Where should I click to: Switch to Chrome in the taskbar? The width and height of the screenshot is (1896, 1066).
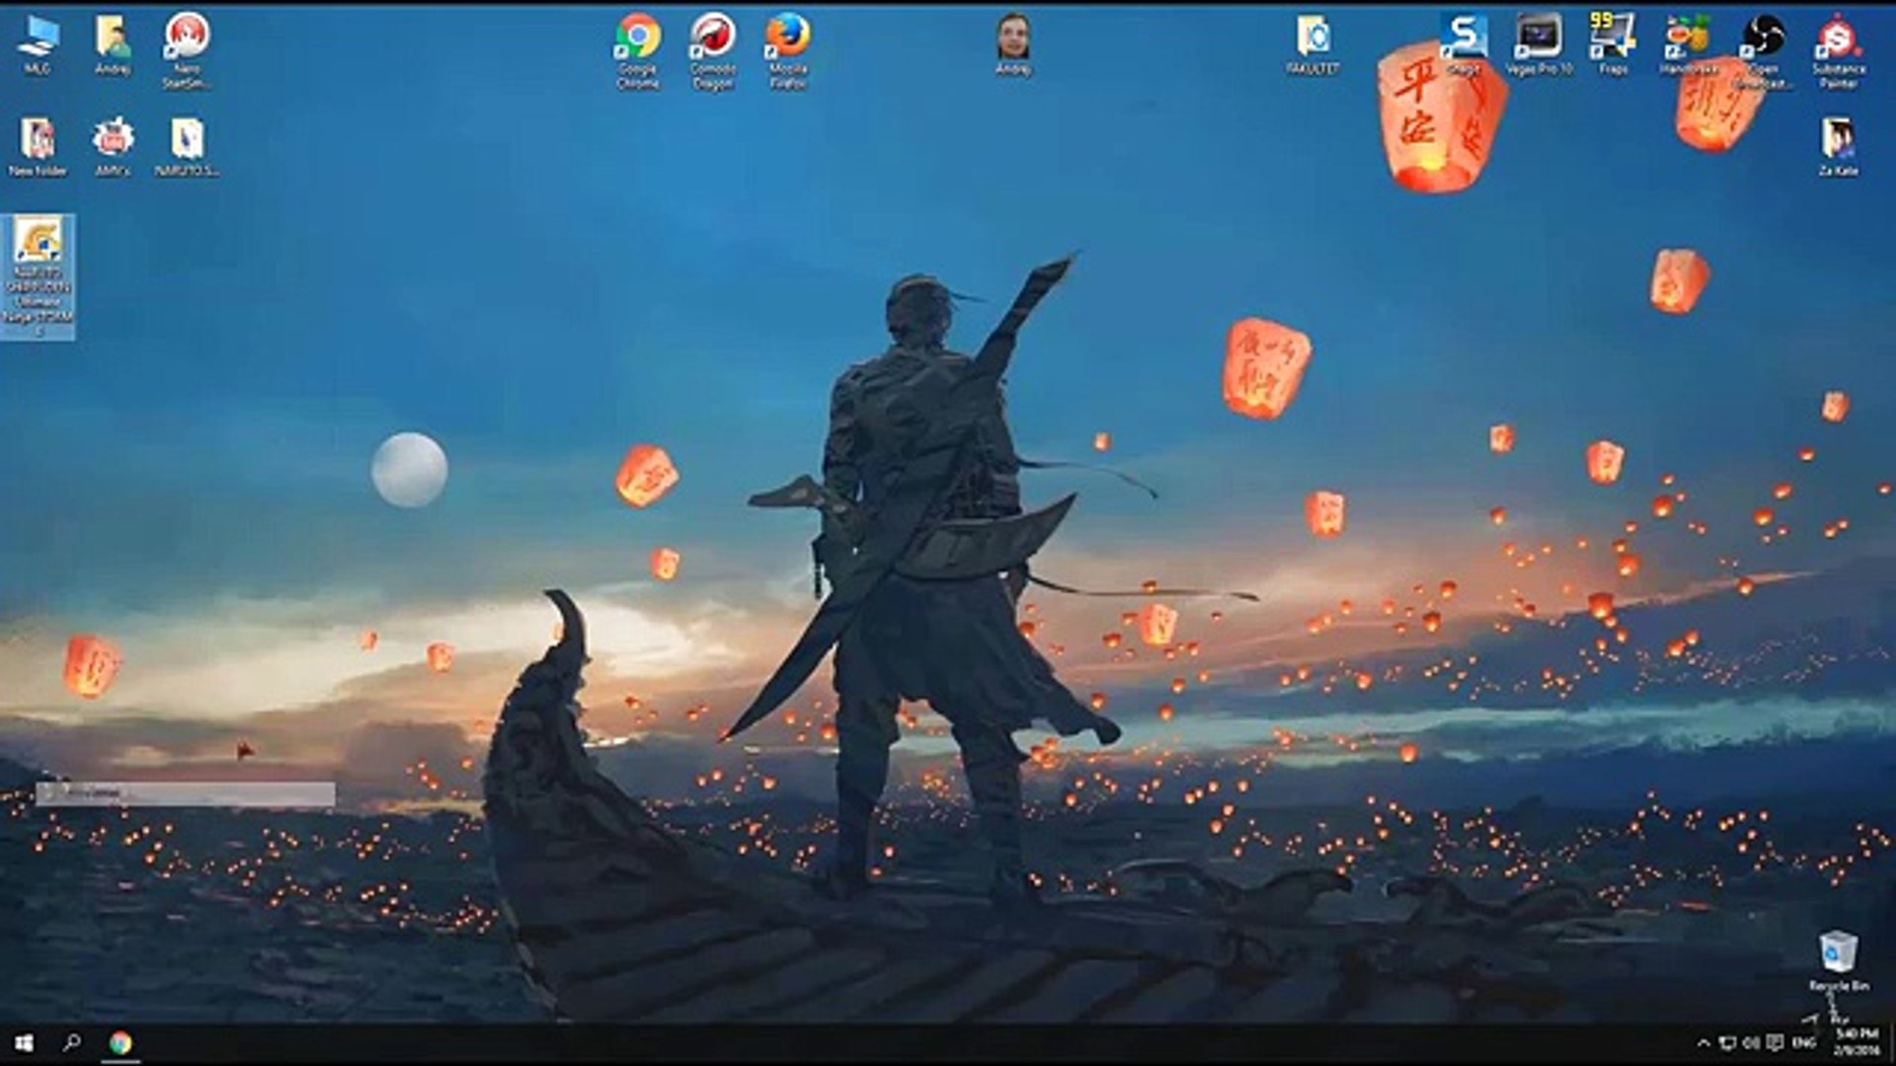(120, 1043)
